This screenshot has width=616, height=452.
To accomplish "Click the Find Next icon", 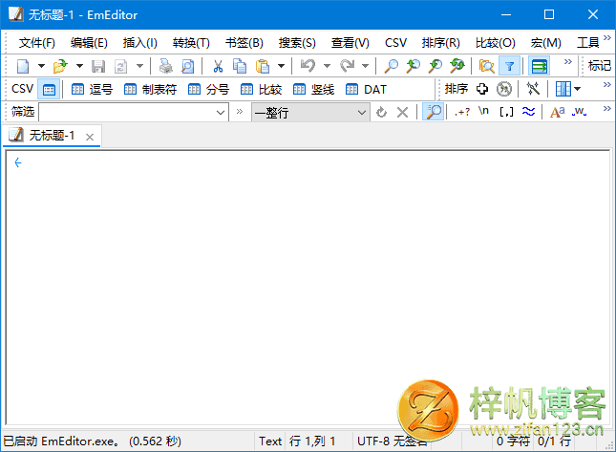I will (x=435, y=66).
